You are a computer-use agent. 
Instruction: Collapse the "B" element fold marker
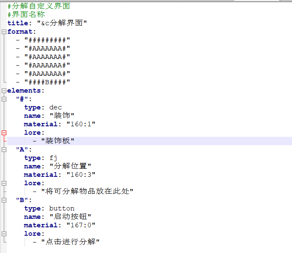pos(4,200)
